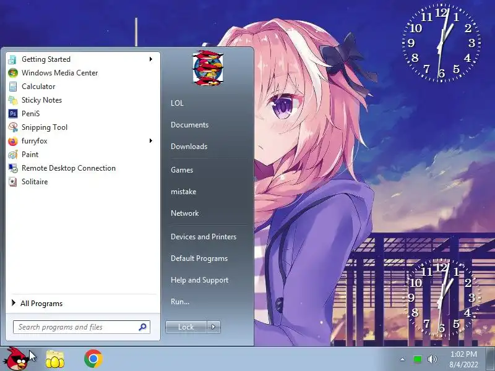The height and width of the screenshot is (371, 495).
Task: Open the LOL user folder
Action: click(x=177, y=103)
